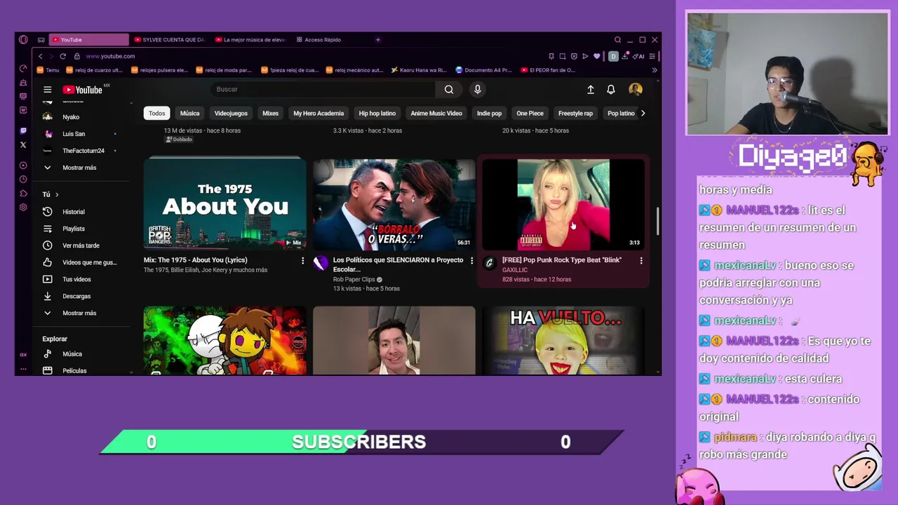The width and height of the screenshot is (898, 505).
Task: Open browser downloads icon
Action: click(x=625, y=56)
